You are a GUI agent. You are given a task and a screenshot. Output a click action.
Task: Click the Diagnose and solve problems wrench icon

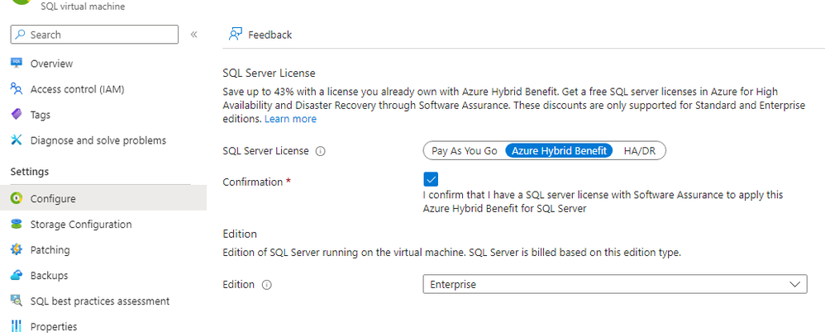point(16,140)
